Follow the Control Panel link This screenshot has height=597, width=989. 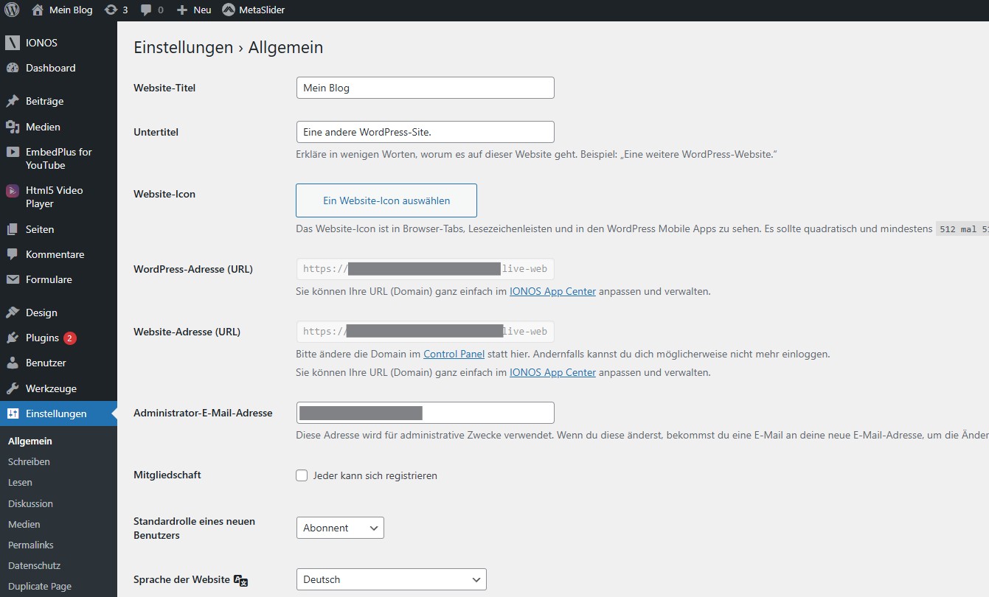[x=454, y=354]
